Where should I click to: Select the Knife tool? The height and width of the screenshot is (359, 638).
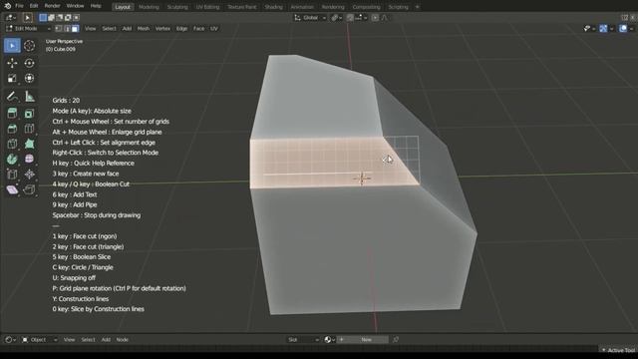pos(12,144)
